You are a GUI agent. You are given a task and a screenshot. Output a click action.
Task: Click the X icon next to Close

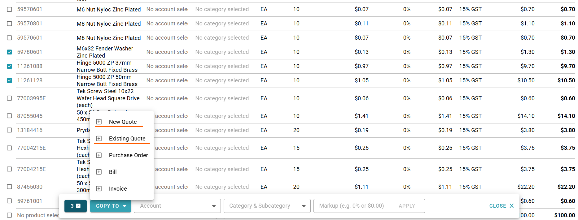[511, 206]
